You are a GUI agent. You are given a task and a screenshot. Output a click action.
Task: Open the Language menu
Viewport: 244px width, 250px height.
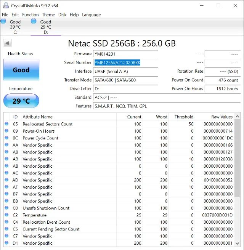coord(91,14)
